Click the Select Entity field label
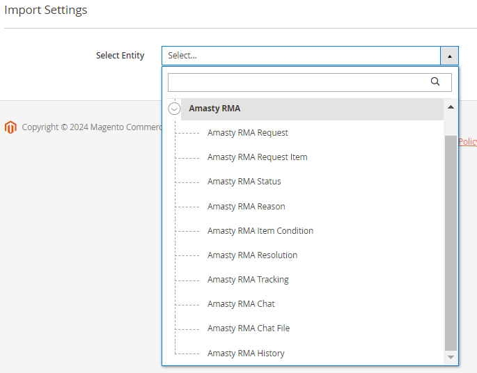The width and height of the screenshot is (477, 373). (120, 56)
